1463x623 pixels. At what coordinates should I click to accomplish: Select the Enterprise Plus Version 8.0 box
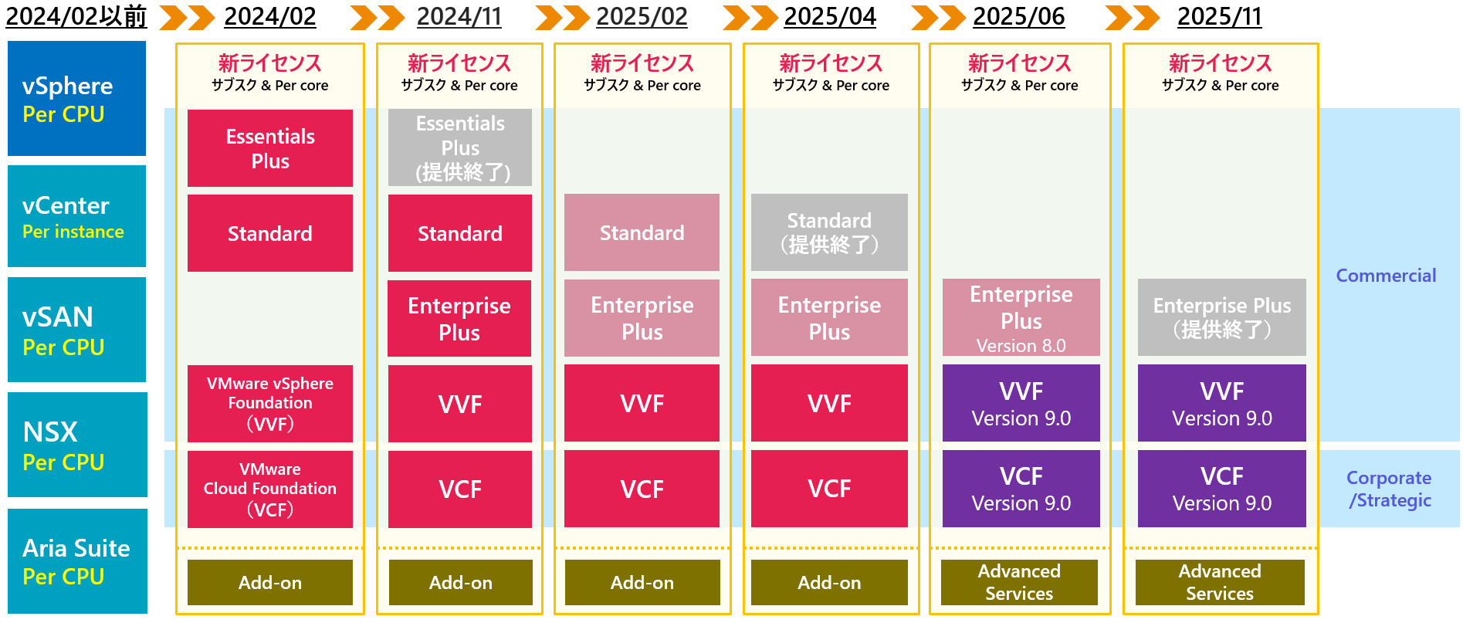tap(1021, 317)
